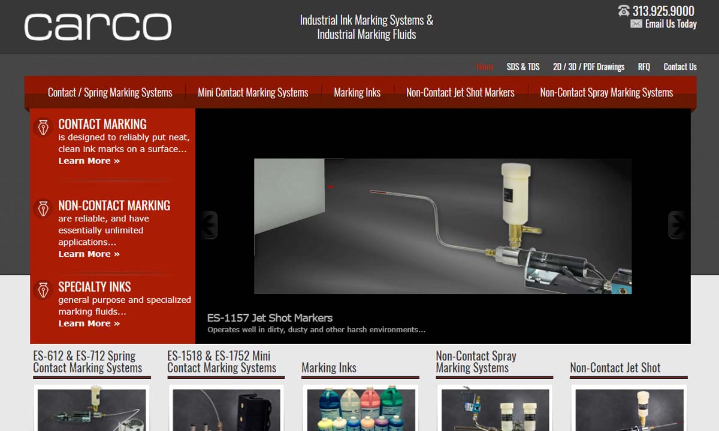Open Non-Contact Jet Shot Markers menu
Viewport: 719px width, 431px height.
tap(460, 92)
